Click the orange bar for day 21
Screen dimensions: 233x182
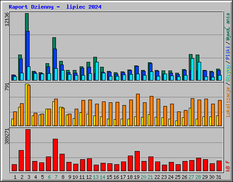(x=152, y=111)
